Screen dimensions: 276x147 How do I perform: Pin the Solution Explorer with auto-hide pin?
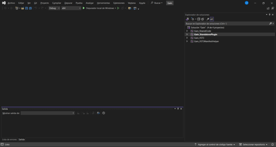coord(270,15)
